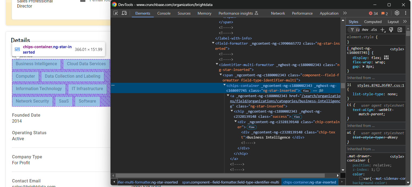Open the Computed tab in sidebar
This screenshot has width=412, height=187.
[x=373, y=22]
